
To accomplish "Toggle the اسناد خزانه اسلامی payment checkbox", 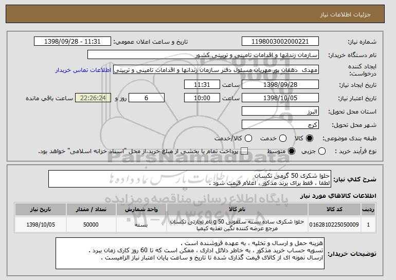I will [x=244, y=151].
